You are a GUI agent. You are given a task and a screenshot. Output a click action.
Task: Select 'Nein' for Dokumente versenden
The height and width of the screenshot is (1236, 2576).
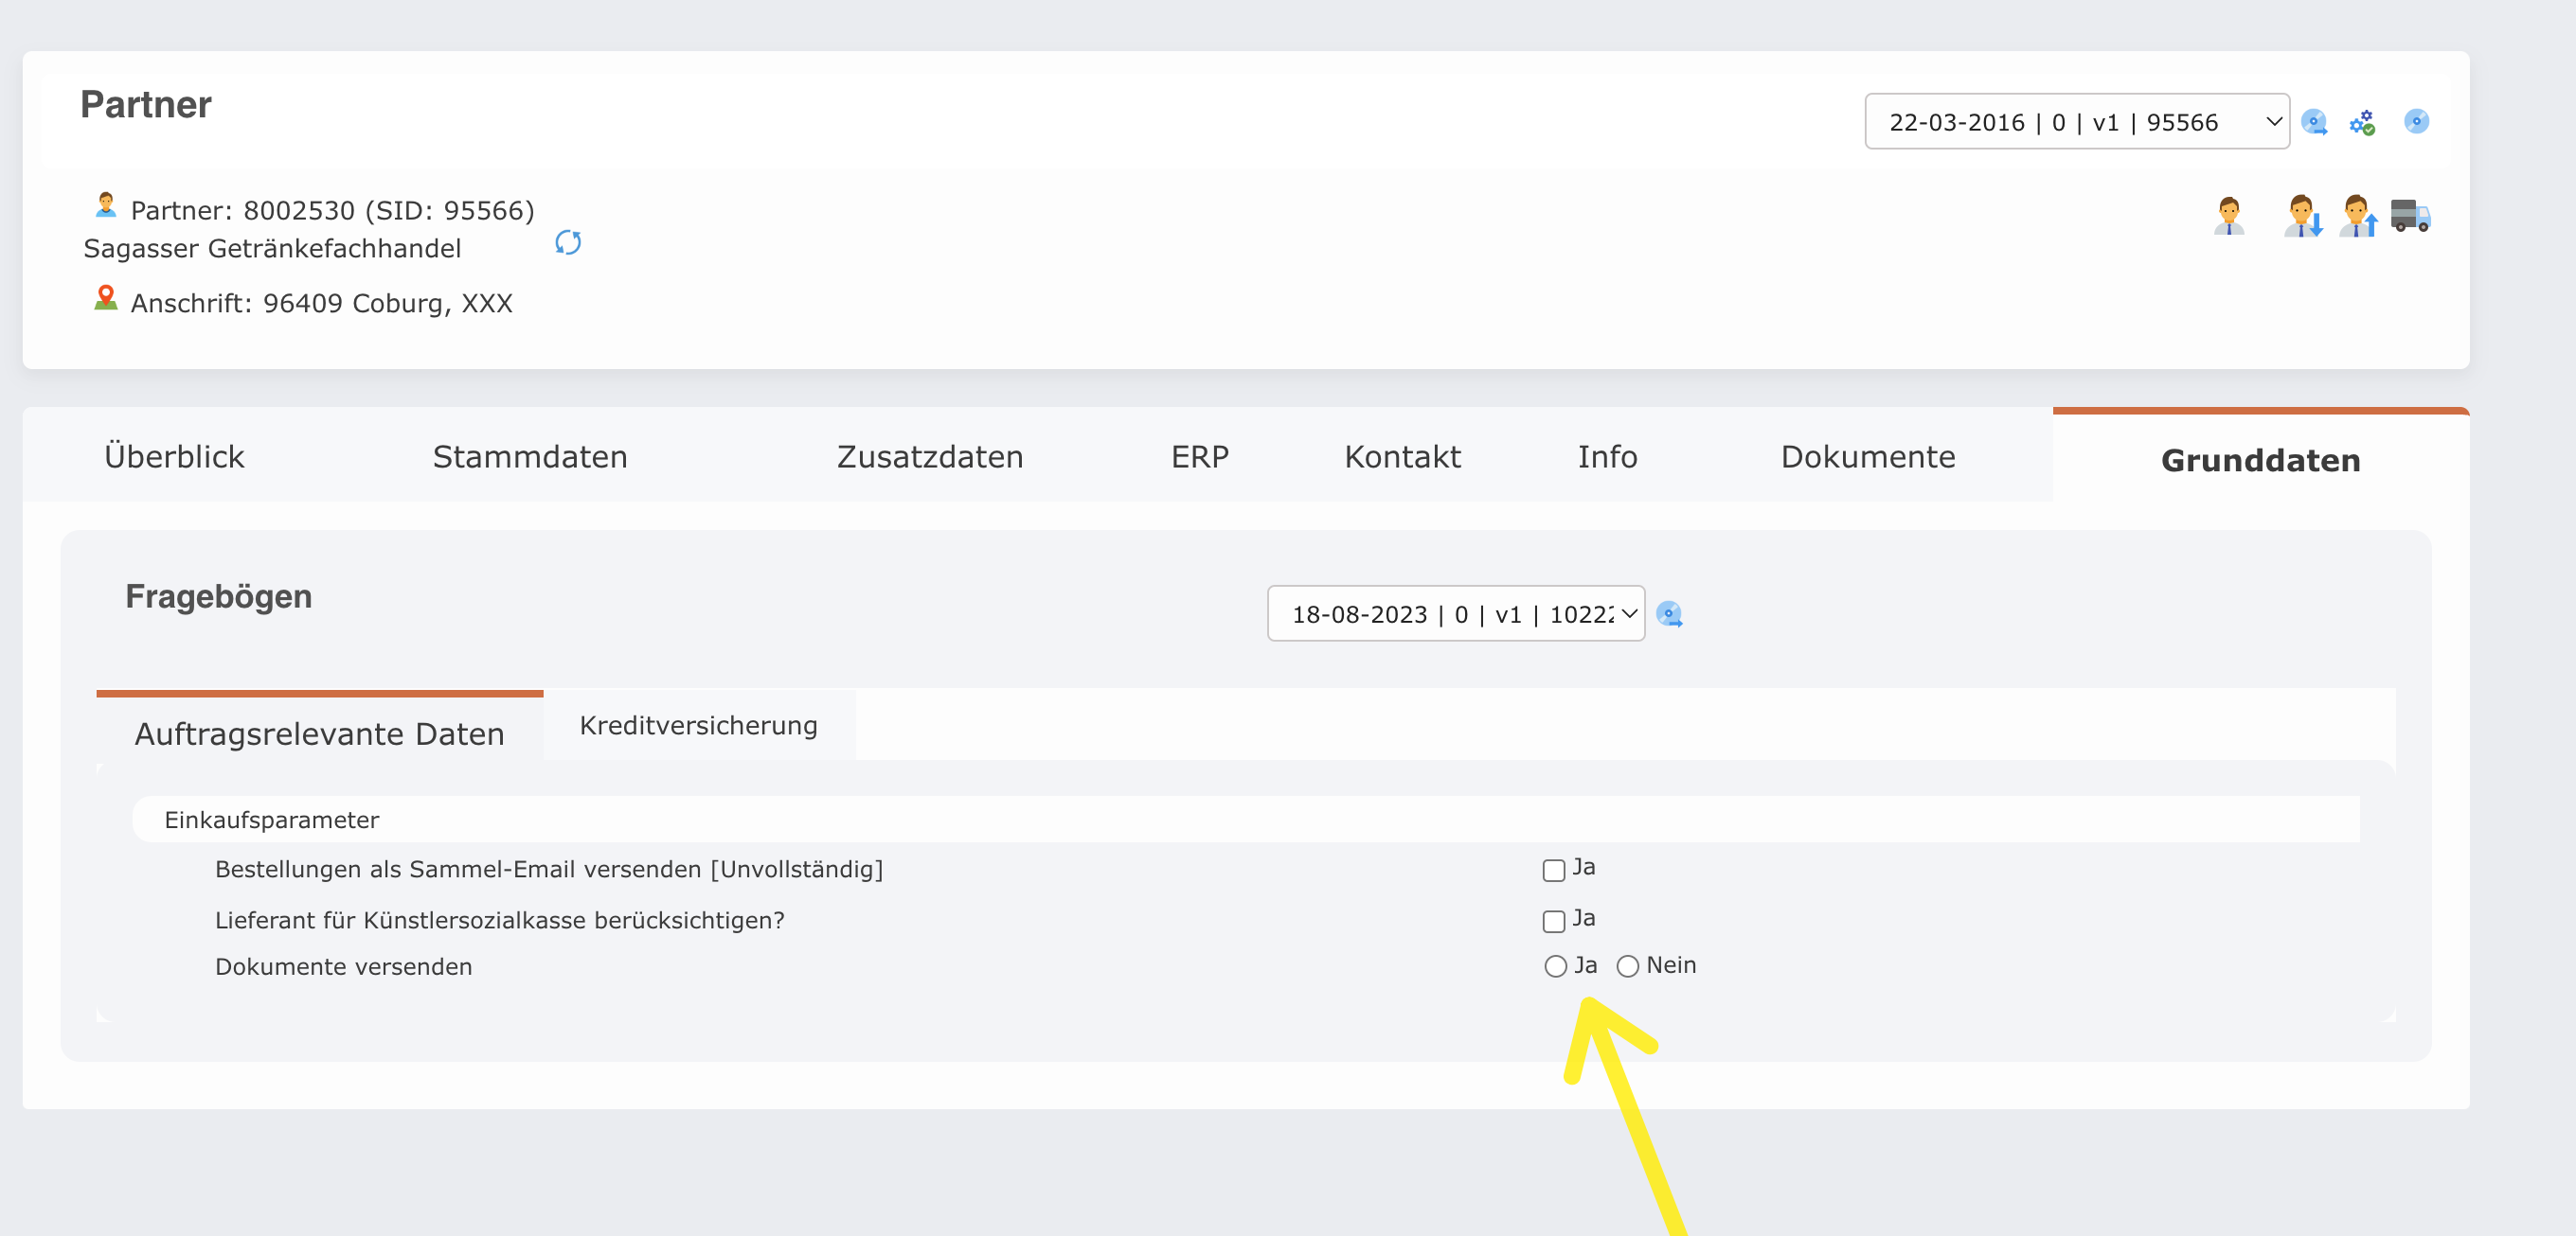click(1627, 965)
